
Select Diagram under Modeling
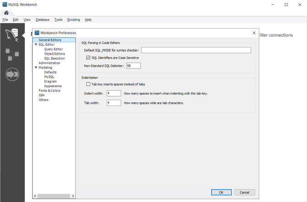(50, 81)
